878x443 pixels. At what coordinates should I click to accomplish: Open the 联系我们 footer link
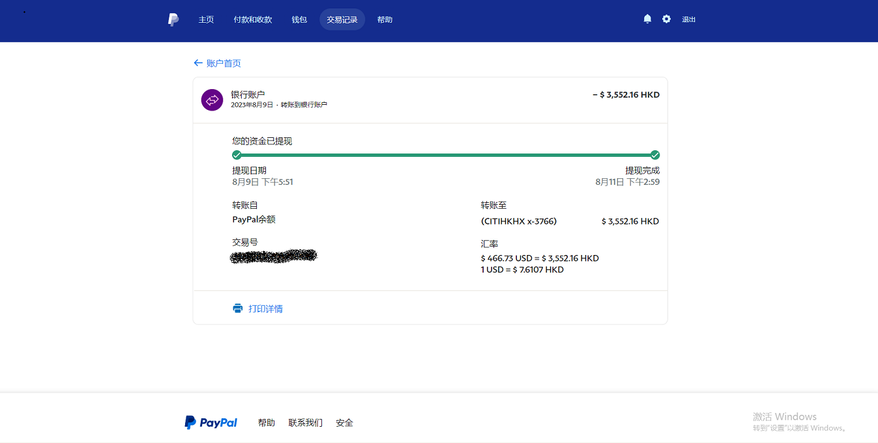coord(305,423)
